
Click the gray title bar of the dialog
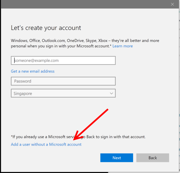coord(83,4)
